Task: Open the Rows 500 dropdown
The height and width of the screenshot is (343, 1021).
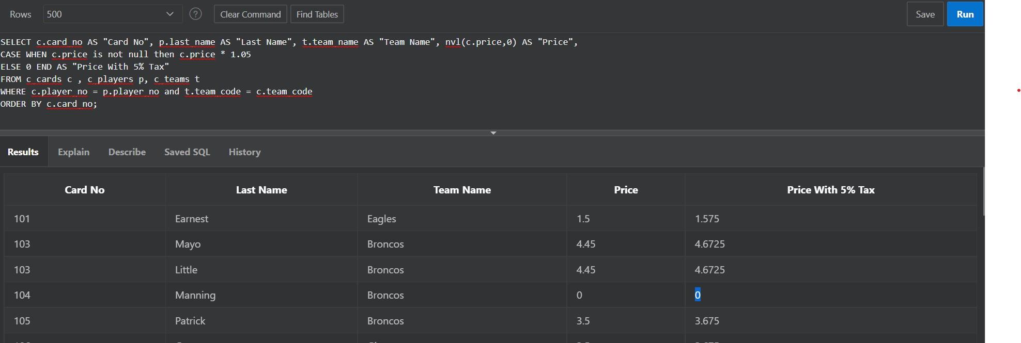Action: 113,14
